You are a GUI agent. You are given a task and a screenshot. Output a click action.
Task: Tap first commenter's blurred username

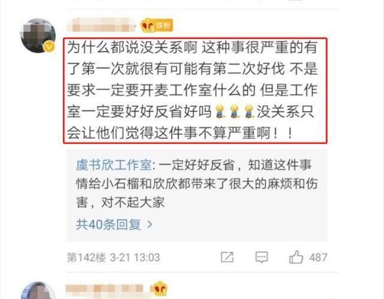(101, 25)
